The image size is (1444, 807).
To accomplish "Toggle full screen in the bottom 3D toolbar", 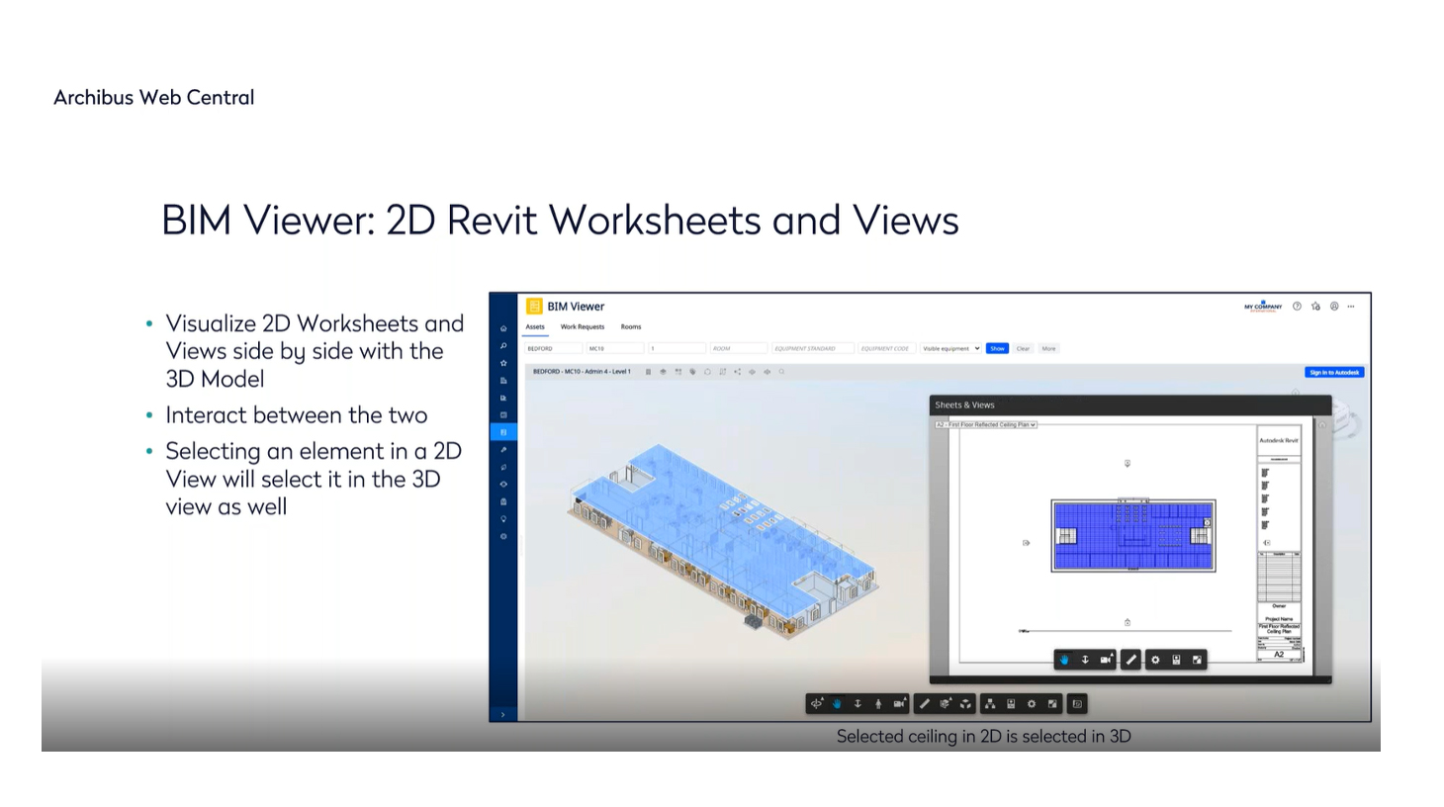I will [x=1052, y=704].
